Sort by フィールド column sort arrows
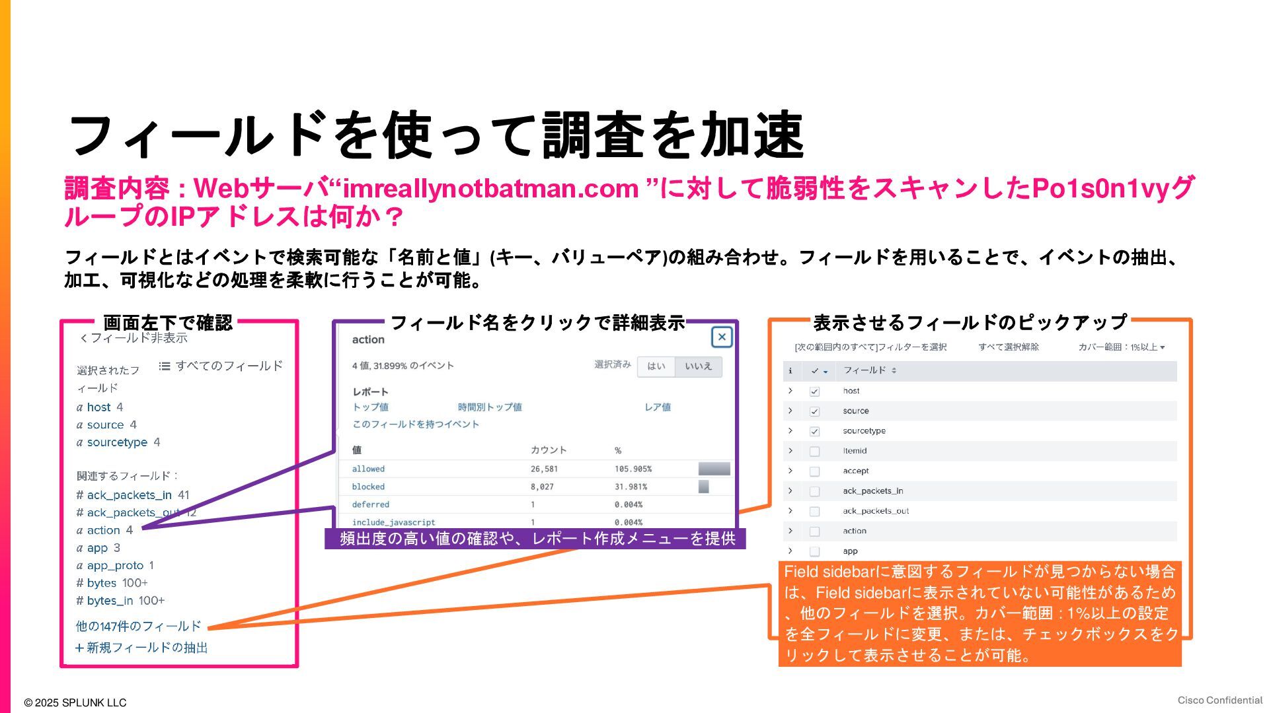 [x=894, y=370]
